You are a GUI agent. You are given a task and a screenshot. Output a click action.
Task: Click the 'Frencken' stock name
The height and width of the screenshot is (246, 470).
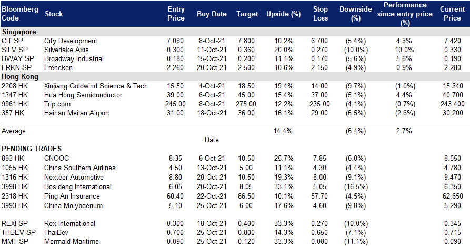[x=58, y=68]
